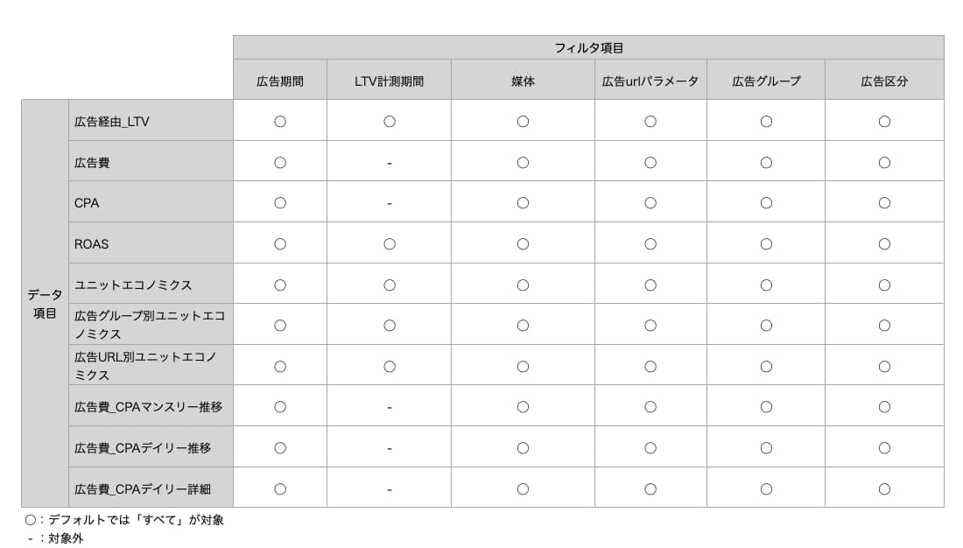Click the 広告グループ別ユニットエコノミクス row label

pyautogui.click(x=151, y=325)
